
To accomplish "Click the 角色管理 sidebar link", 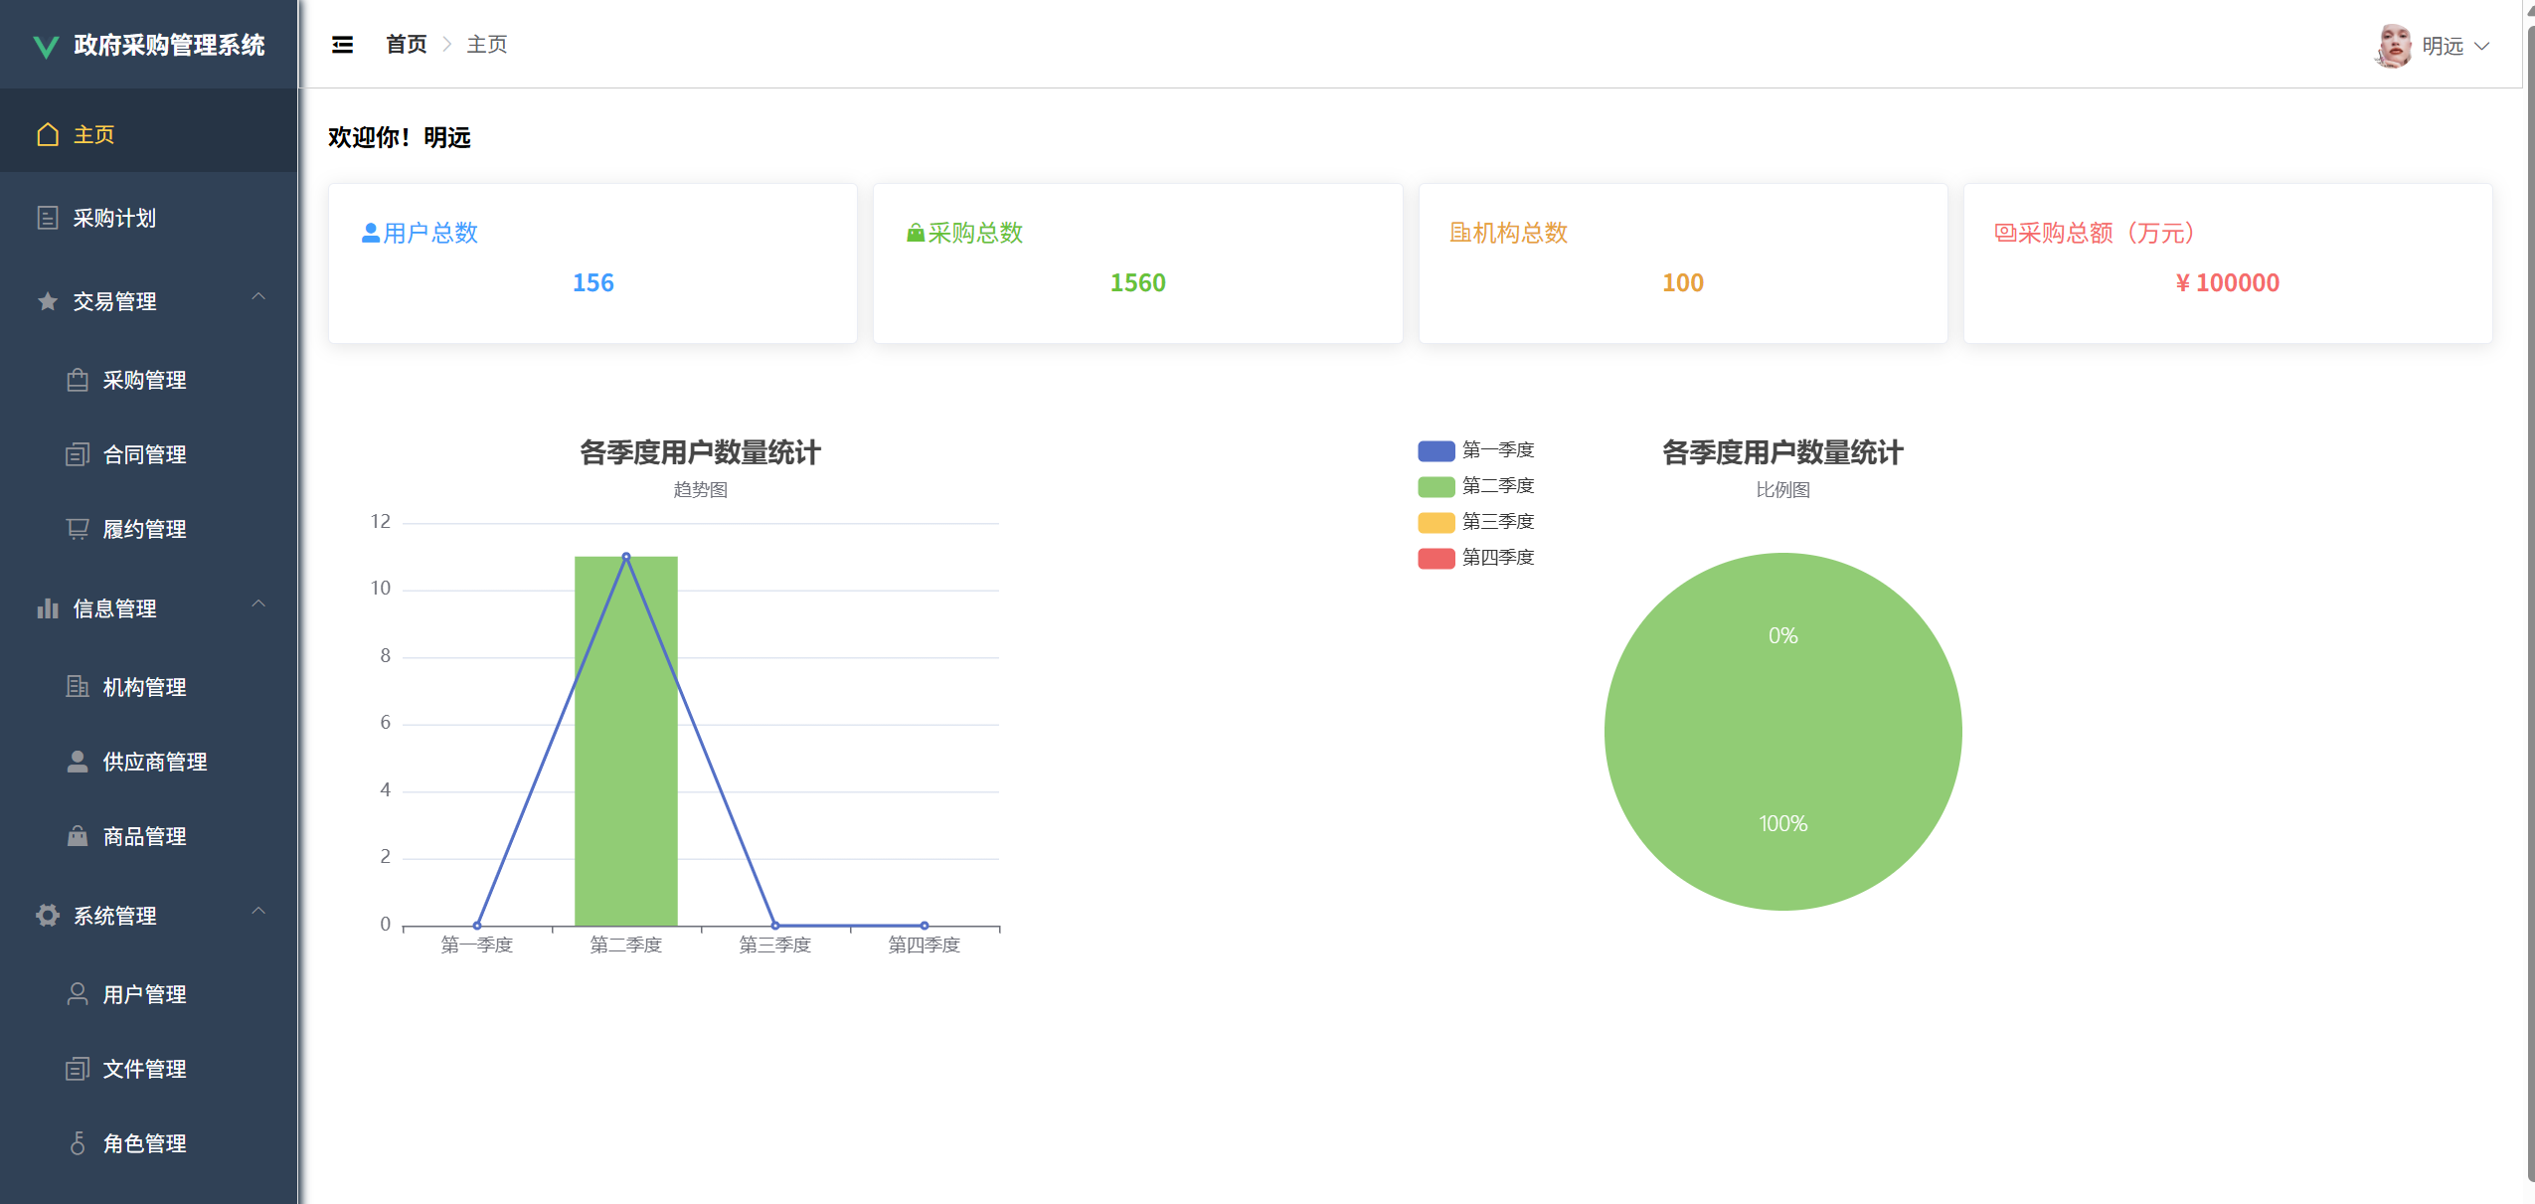I will click(x=145, y=1143).
